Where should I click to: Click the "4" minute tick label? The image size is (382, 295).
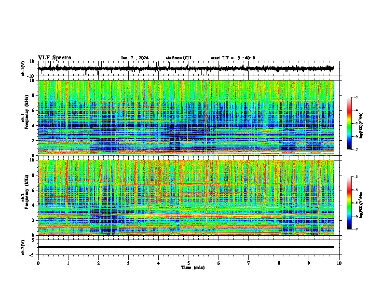(x=159, y=263)
